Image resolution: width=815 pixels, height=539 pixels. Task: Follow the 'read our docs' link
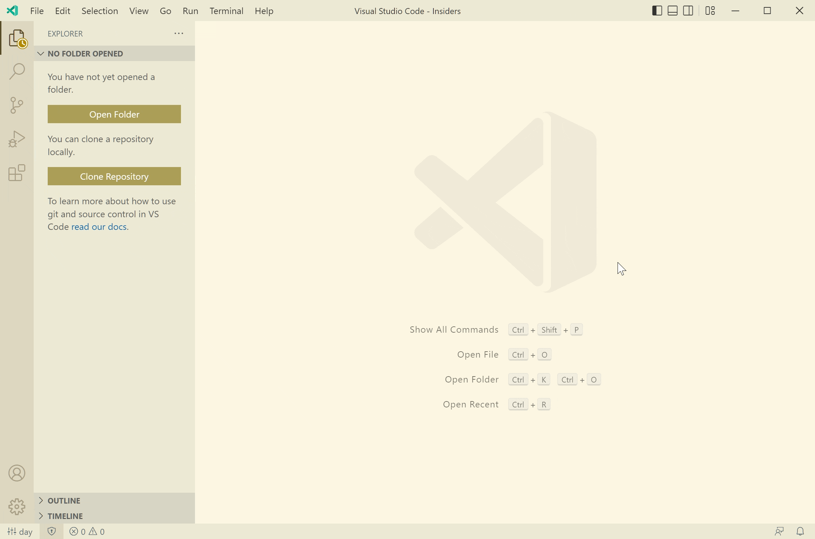99,227
